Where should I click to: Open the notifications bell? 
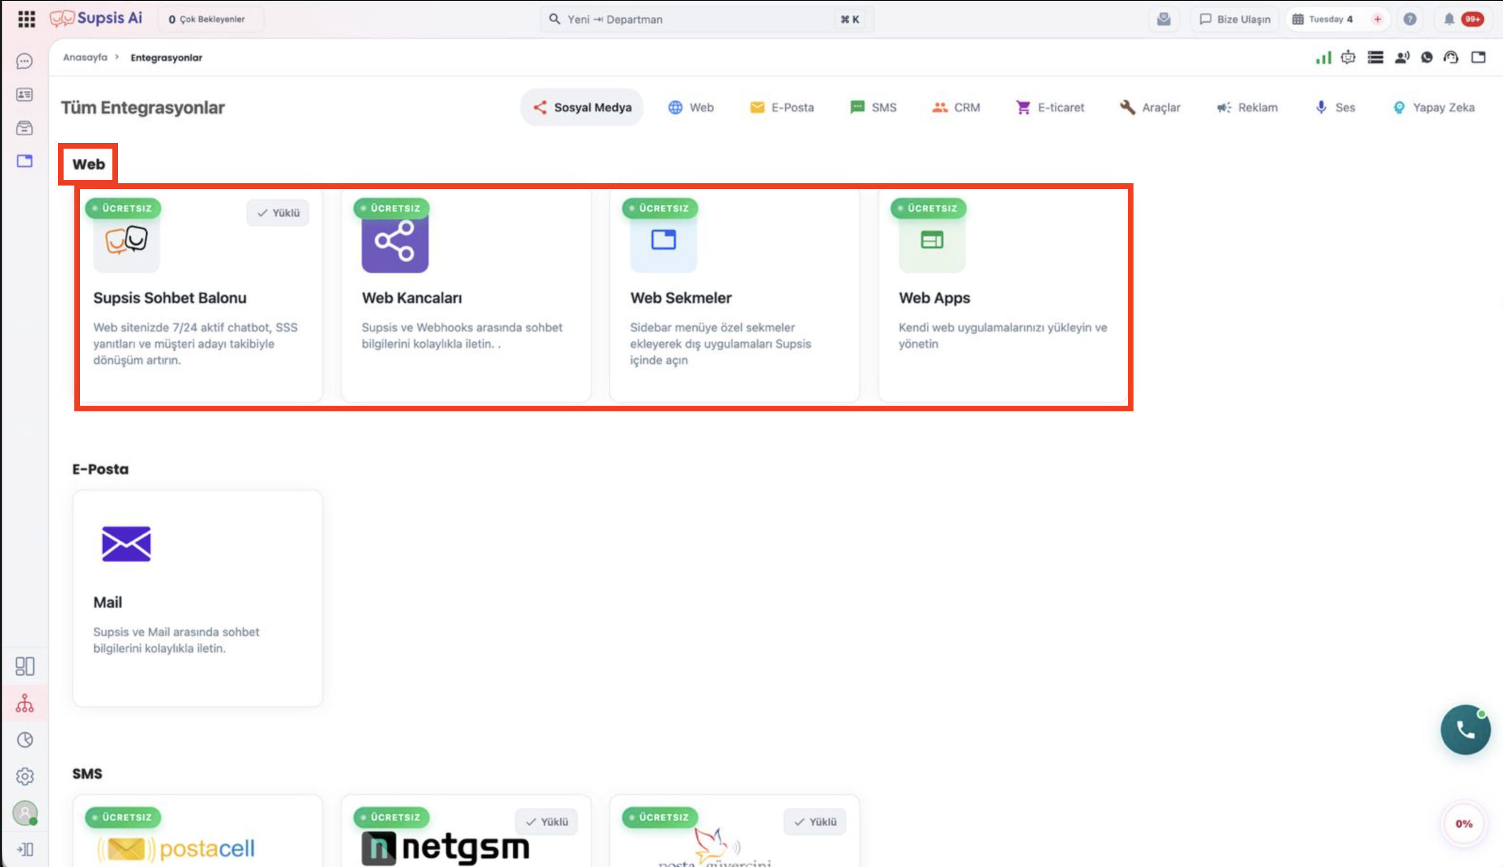(x=1449, y=19)
